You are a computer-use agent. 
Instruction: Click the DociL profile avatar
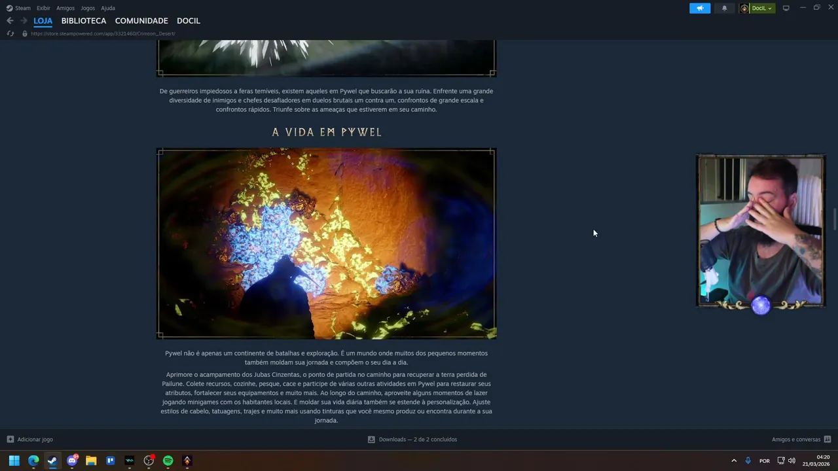pos(744,9)
